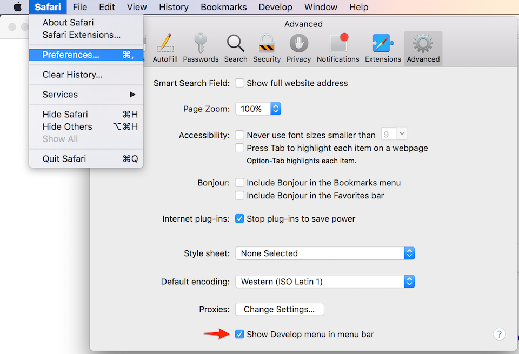Viewport: 519px width, 354px height.
Task: Choose Safari Extensions… menu item
Action: [x=86, y=35]
